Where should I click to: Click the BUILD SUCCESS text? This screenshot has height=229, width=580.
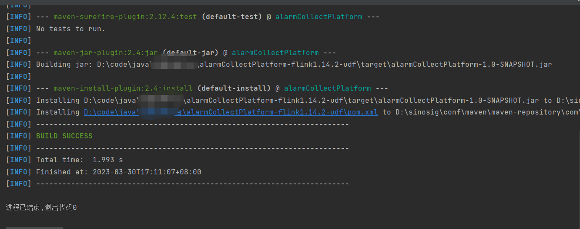click(x=64, y=136)
